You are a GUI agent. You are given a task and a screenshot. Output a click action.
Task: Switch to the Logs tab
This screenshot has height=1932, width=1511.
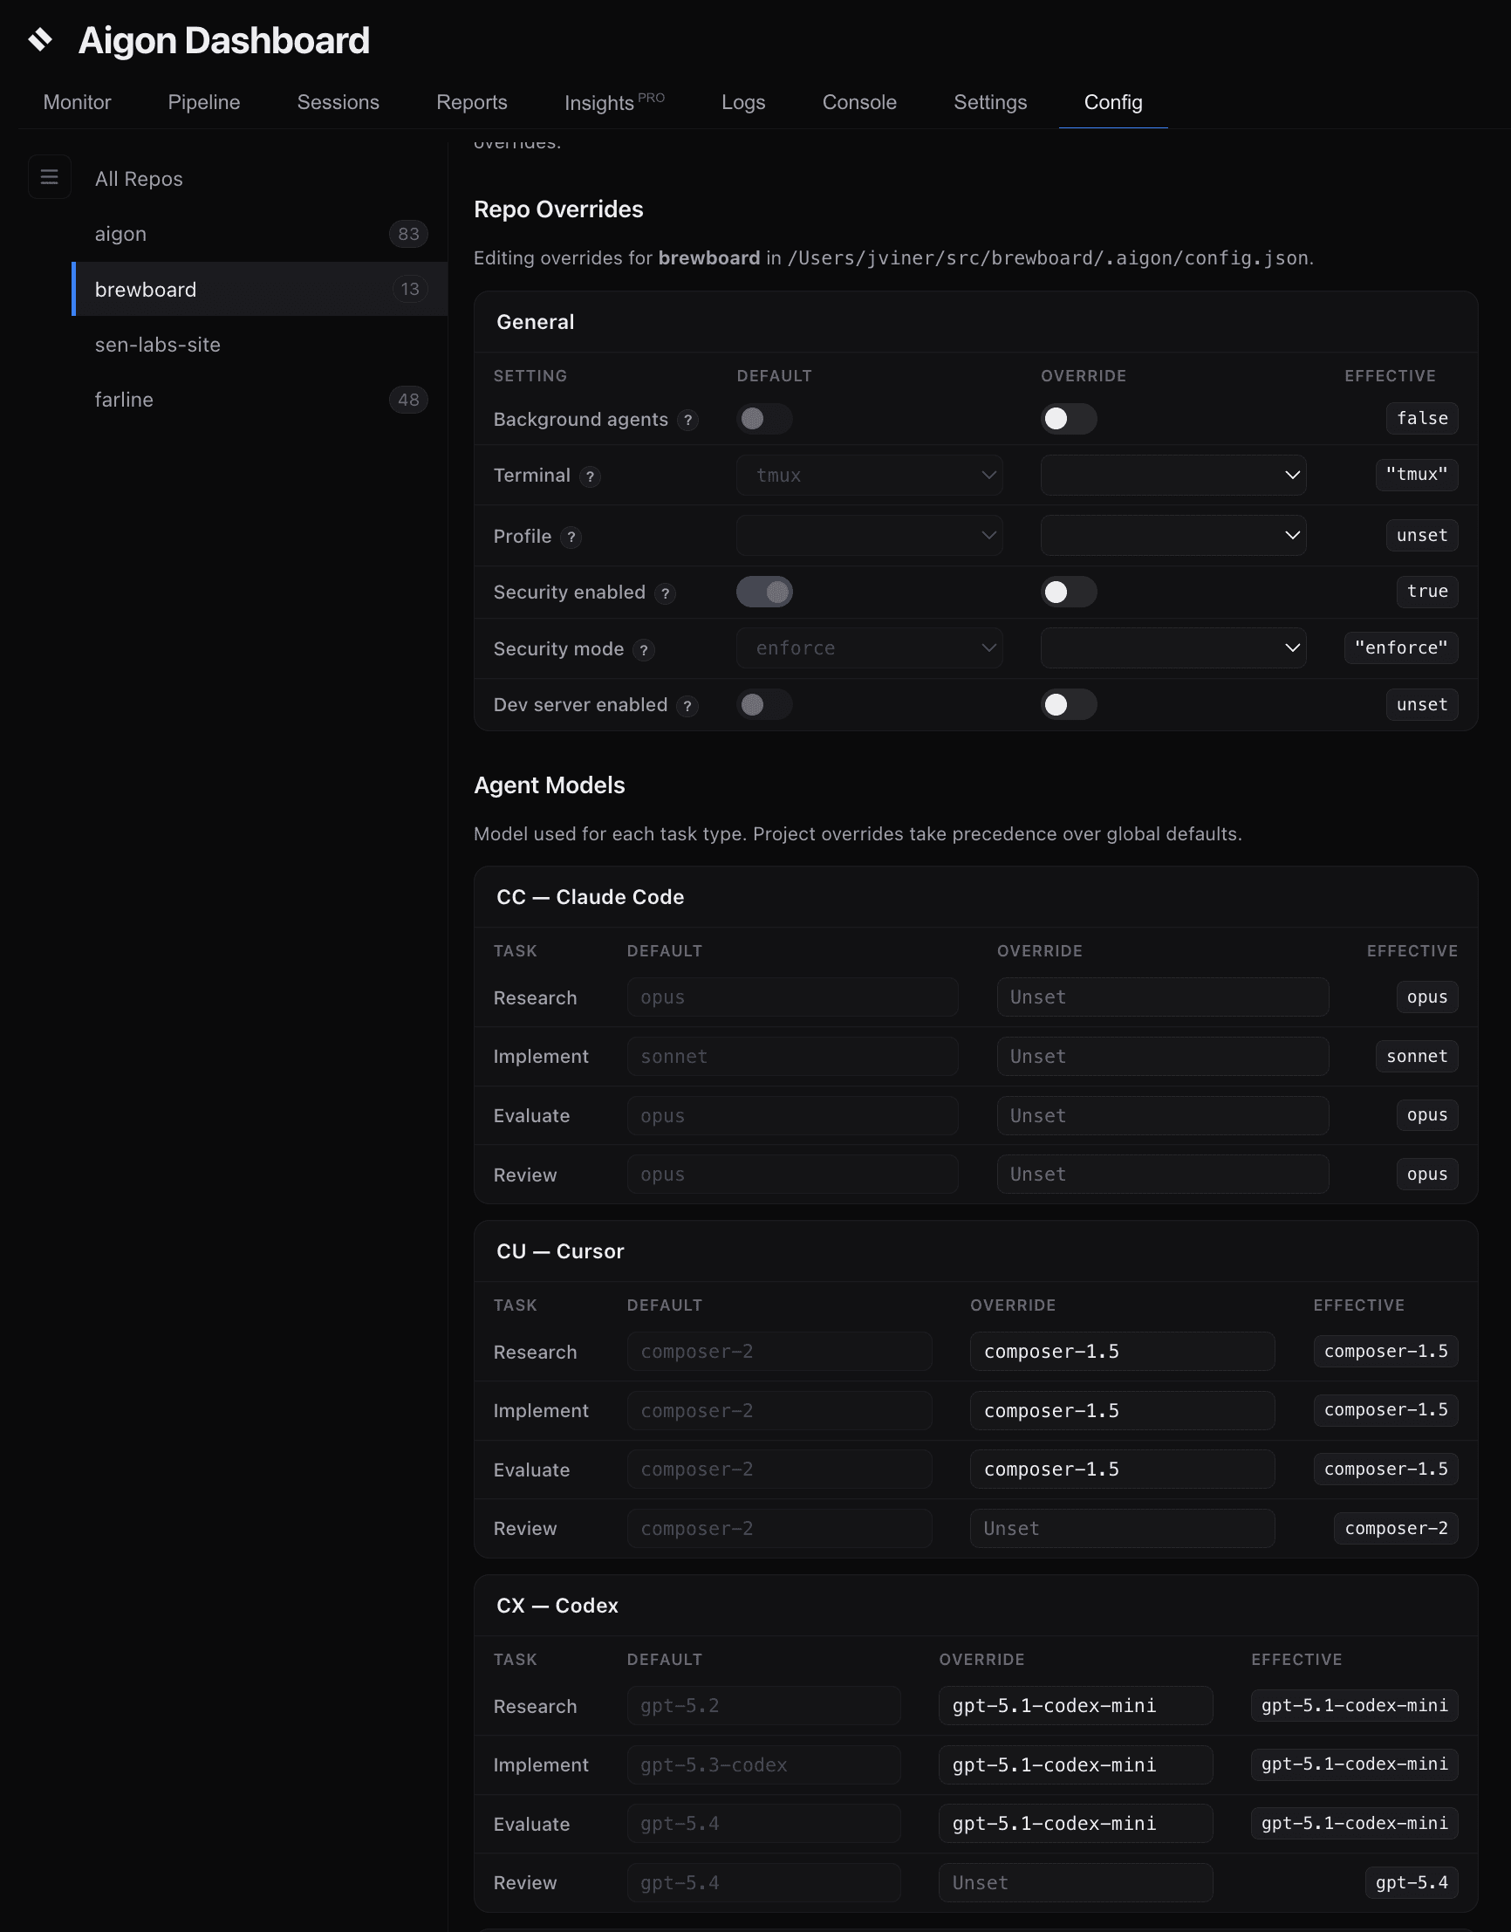(x=743, y=103)
